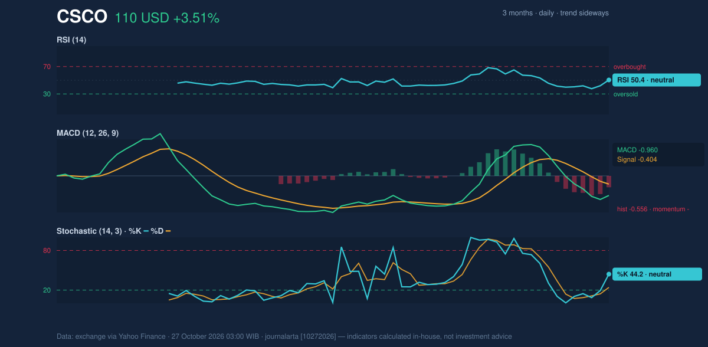Screen dimensions: 708x347
Task: Click the 'Signal -0.404' legend value
Action: coord(637,159)
